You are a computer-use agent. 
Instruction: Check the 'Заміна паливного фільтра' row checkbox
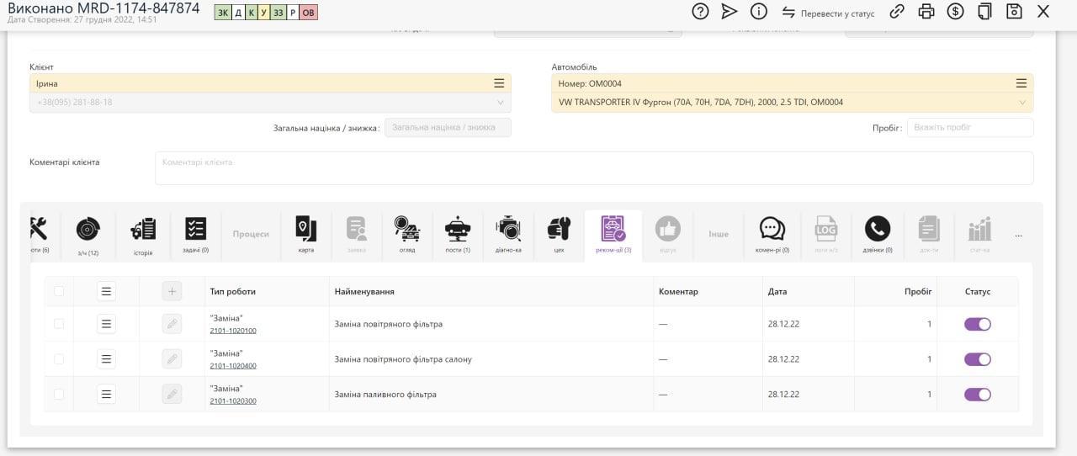point(59,394)
